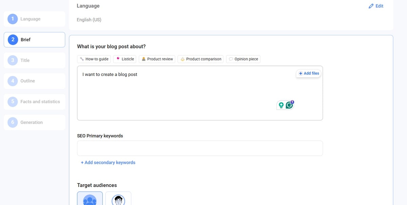Select the single person avatar audience icon
Screen dimensions: 407x205
pyautogui.click(x=118, y=199)
